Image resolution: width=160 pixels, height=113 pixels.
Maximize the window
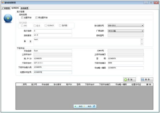(x=151, y=3)
